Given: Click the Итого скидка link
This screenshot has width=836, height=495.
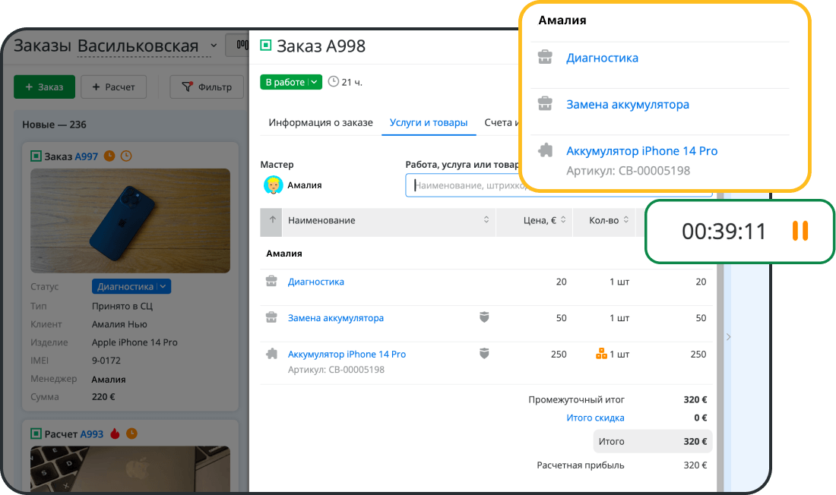Looking at the screenshot, I should pyautogui.click(x=595, y=418).
